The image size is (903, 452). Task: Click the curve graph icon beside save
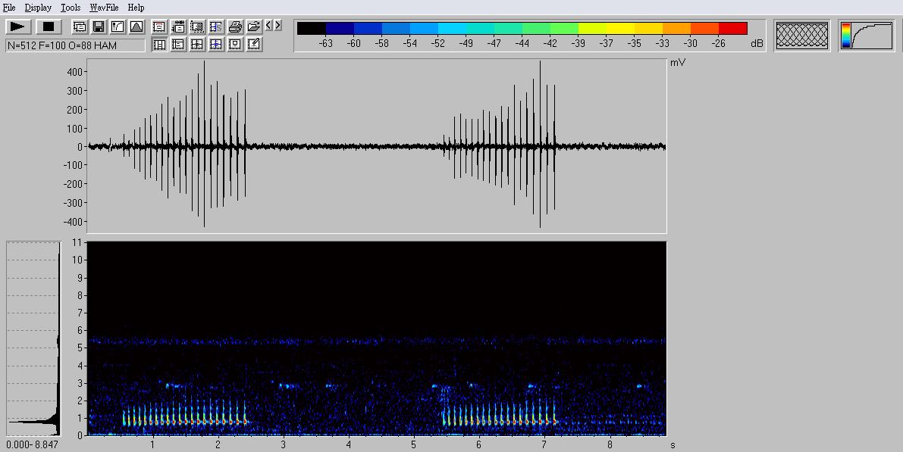118,26
